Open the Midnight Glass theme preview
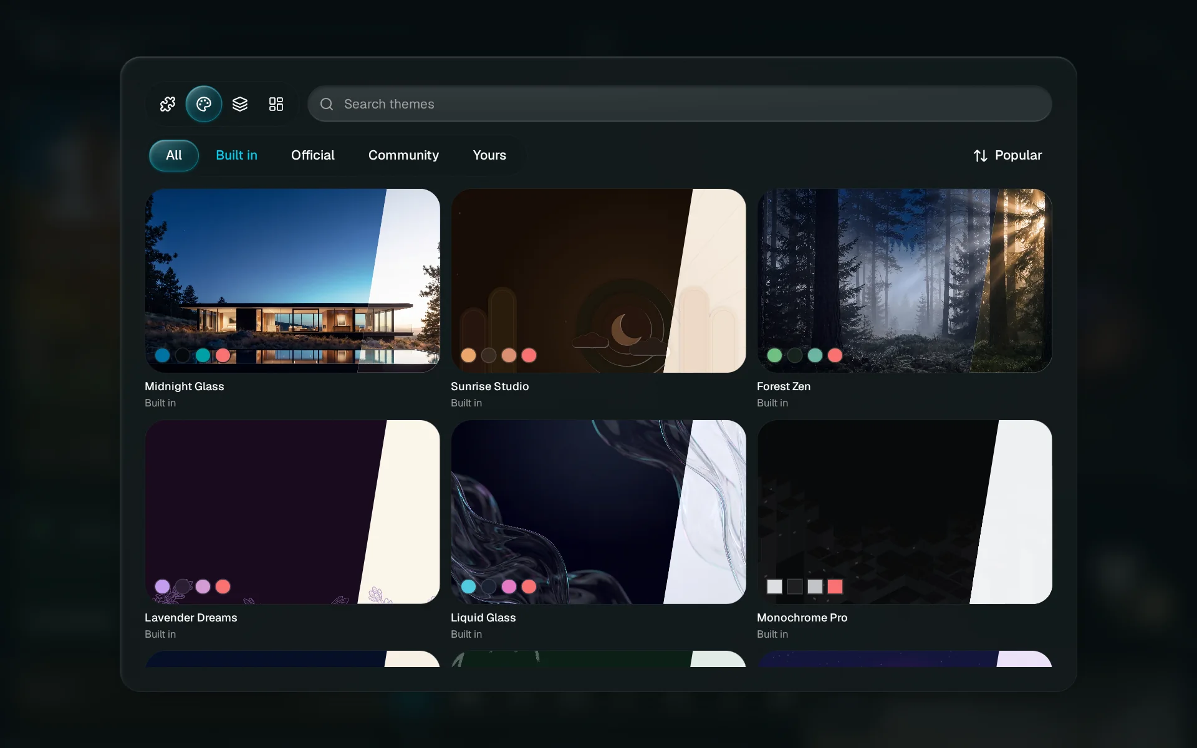This screenshot has height=748, width=1197. click(292, 280)
